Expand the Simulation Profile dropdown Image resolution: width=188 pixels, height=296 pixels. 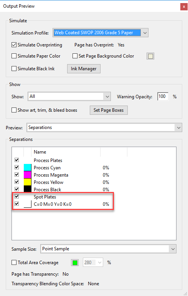145,33
